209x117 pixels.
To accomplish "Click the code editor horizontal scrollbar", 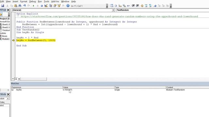I will click(34, 79).
